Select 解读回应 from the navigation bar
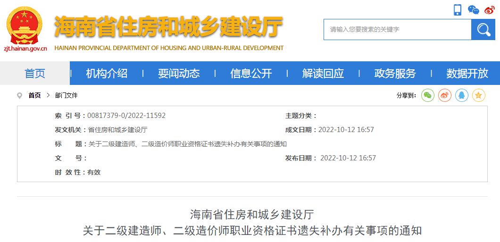Viewport: 500px width, 242px height. [323, 73]
